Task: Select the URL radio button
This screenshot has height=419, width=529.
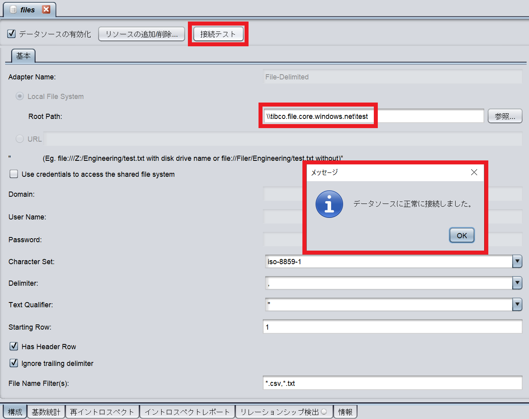Action: click(20, 138)
